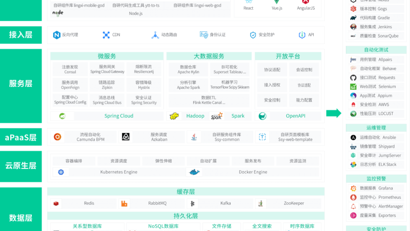The width and height of the screenshot is (410, 231).
Task: Click the Allpairs 用例管理 icon
Action: pyautogui.click(x=353, y=60)
